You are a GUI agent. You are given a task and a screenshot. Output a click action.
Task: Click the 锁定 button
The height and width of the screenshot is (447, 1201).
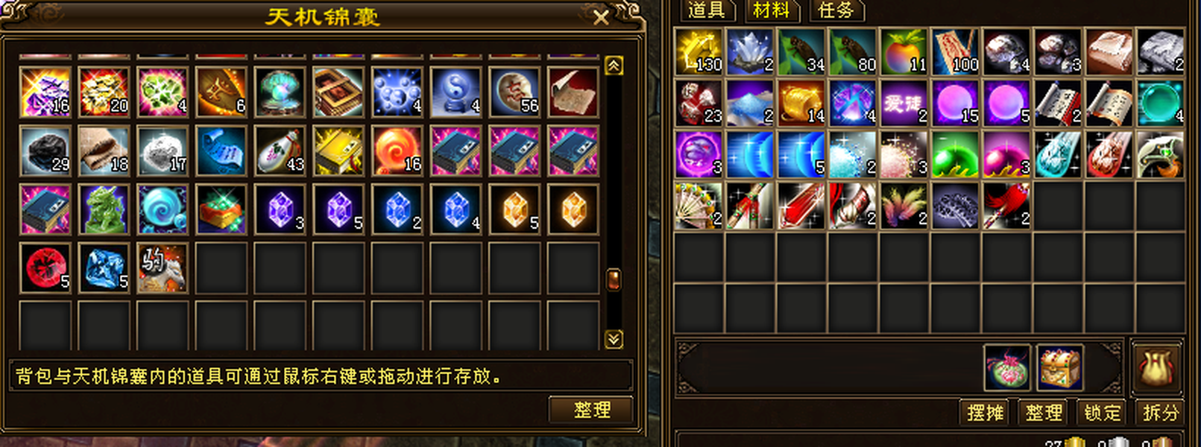coord(1103,412)
